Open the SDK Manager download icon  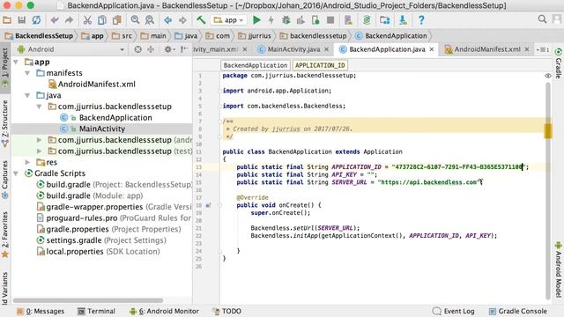click(403, 20)
